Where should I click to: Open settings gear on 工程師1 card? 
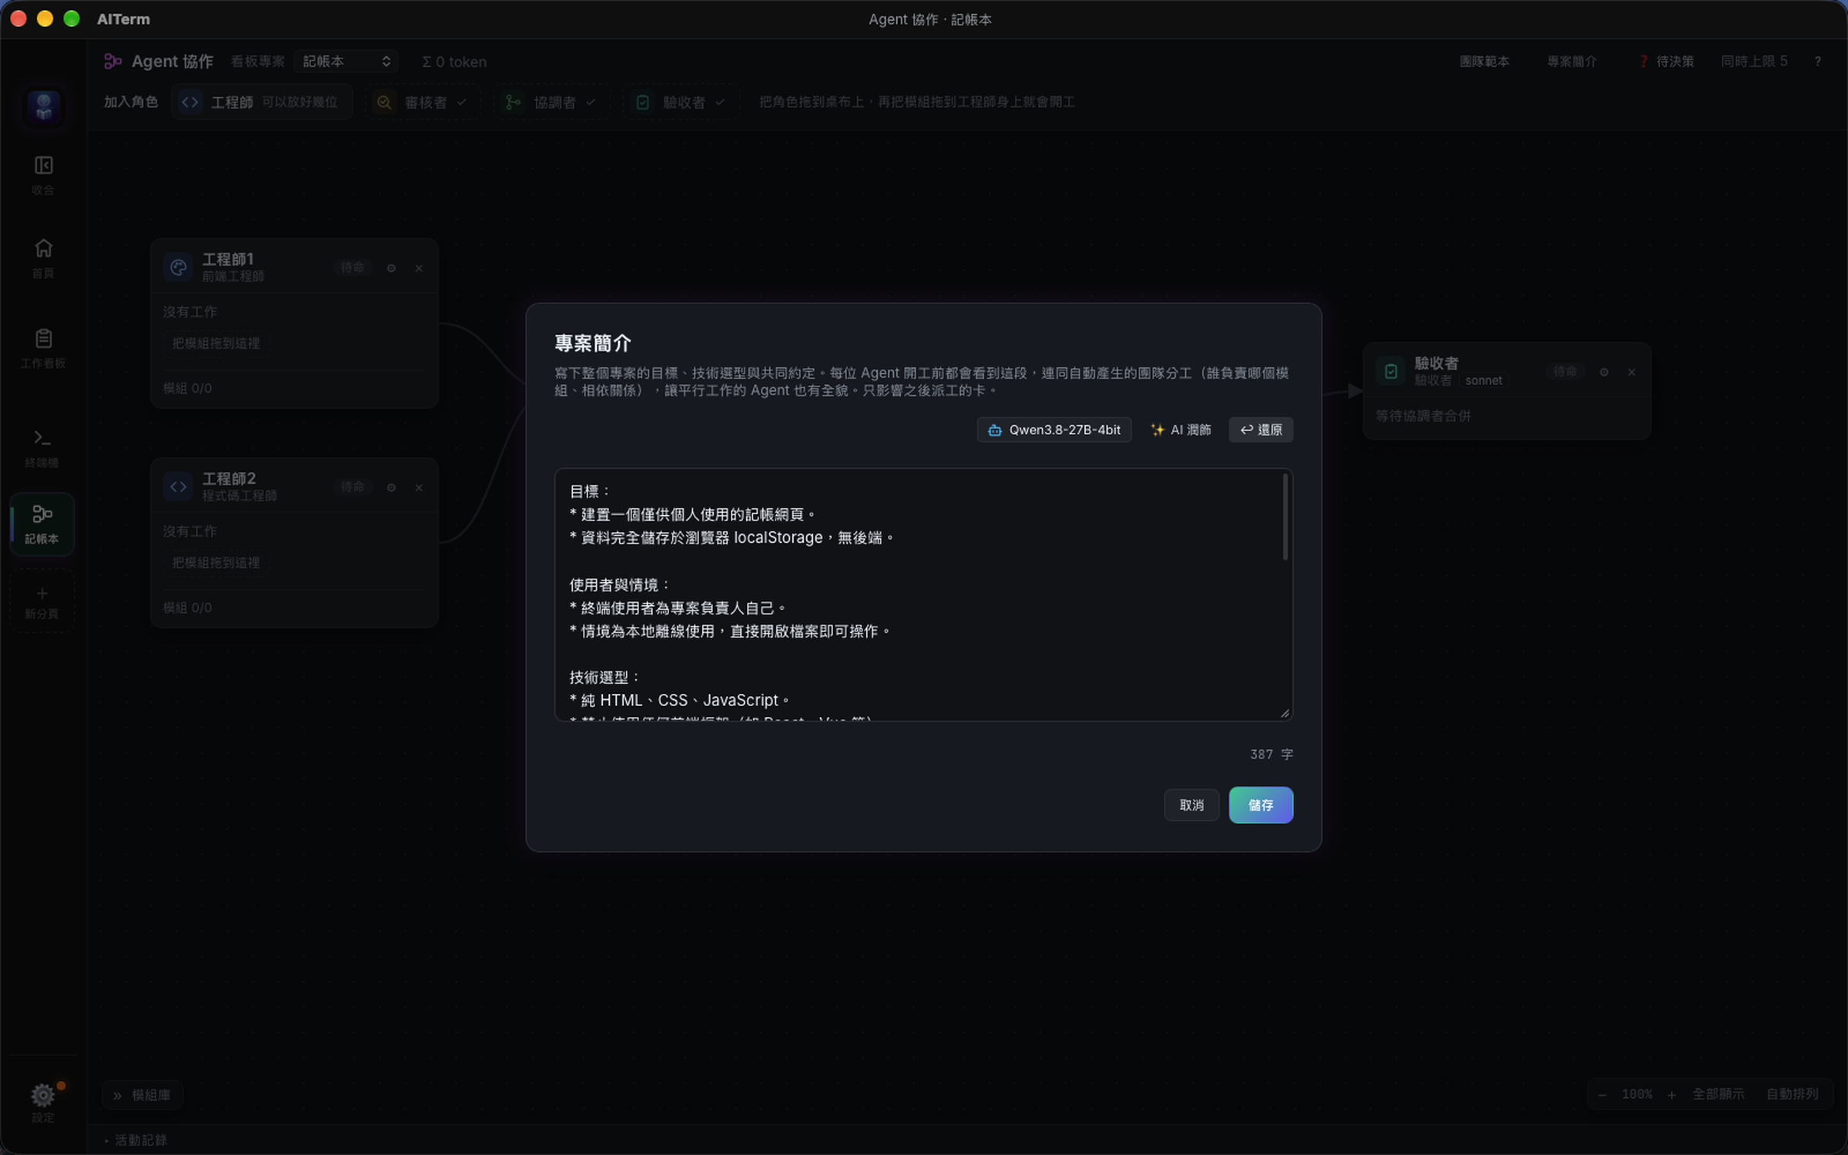pos(391,268)
